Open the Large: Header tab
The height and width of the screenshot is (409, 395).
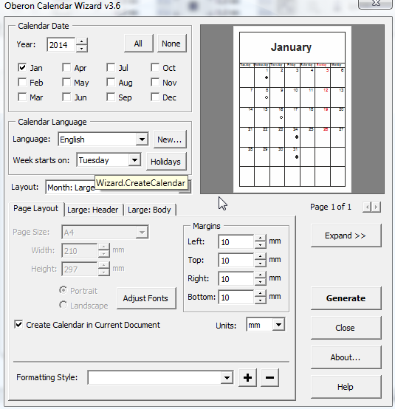[93, 210]
